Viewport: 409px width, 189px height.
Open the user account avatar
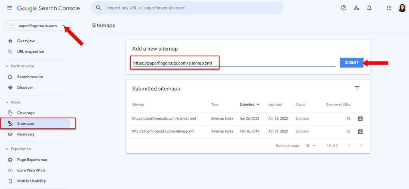point(402,8)
